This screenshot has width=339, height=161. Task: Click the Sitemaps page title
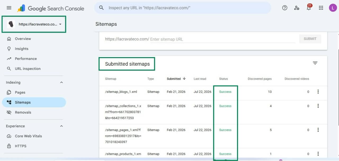click(x=106, y=24)
